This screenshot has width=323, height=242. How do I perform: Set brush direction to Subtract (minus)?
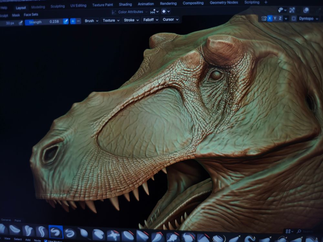(78, 21)
